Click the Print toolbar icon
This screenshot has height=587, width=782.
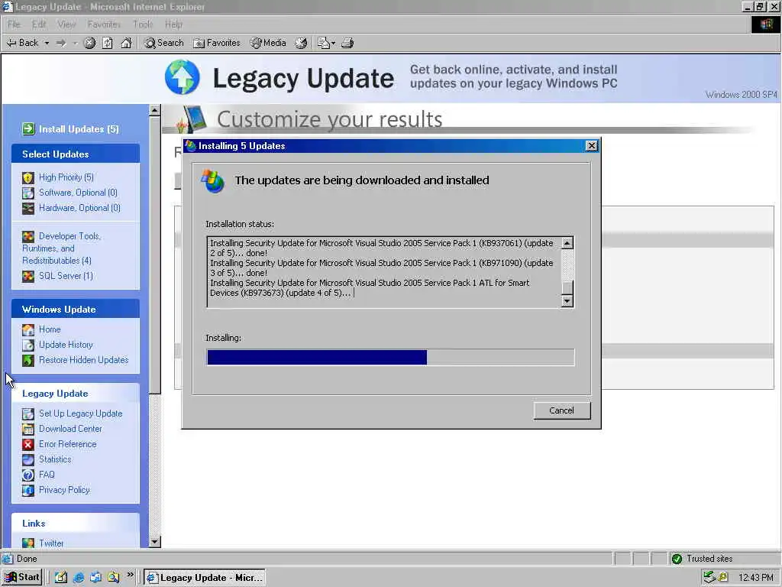[347, 43]
